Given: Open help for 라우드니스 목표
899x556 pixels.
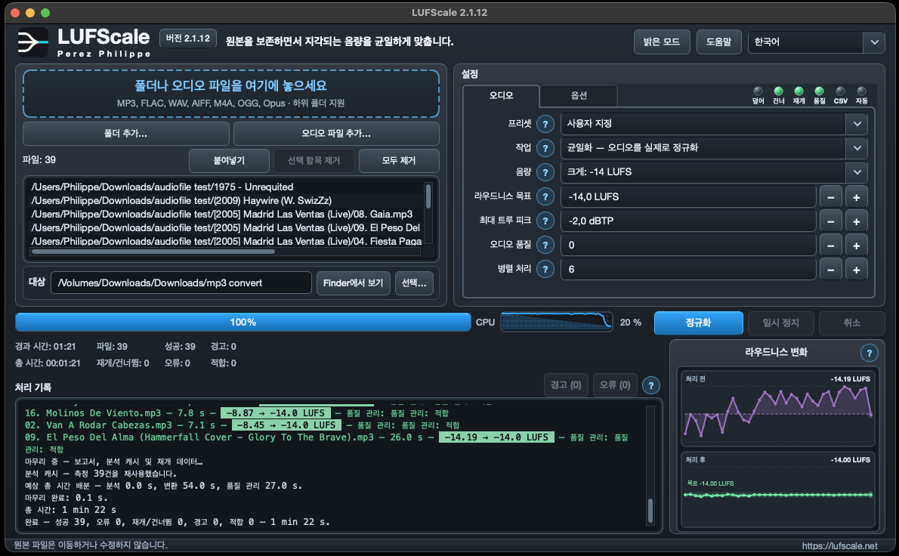Looking at the screenshot, I should pyautogui.click(x=545, y=196).
